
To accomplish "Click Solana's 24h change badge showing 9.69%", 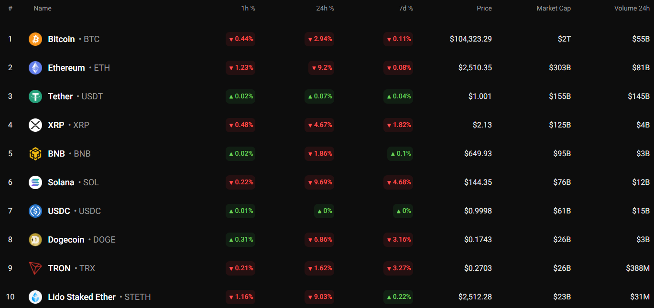I will point(319,182).
